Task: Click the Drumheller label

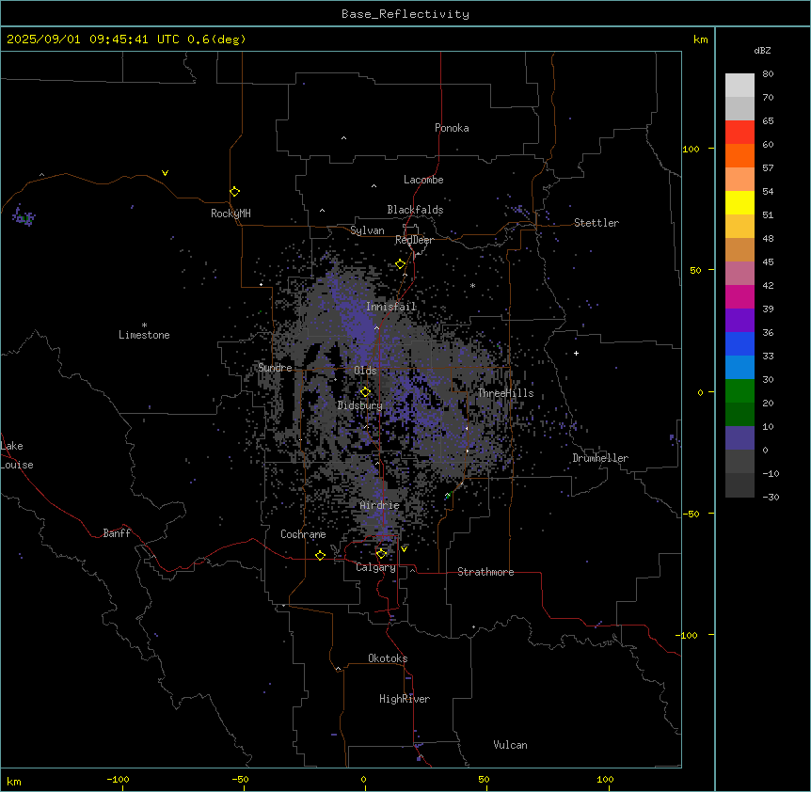Action: (x=600, y=458)
